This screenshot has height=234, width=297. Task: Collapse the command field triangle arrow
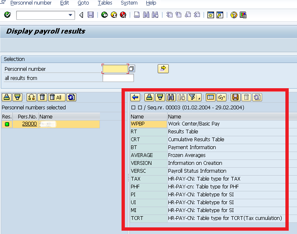(81, 15)
